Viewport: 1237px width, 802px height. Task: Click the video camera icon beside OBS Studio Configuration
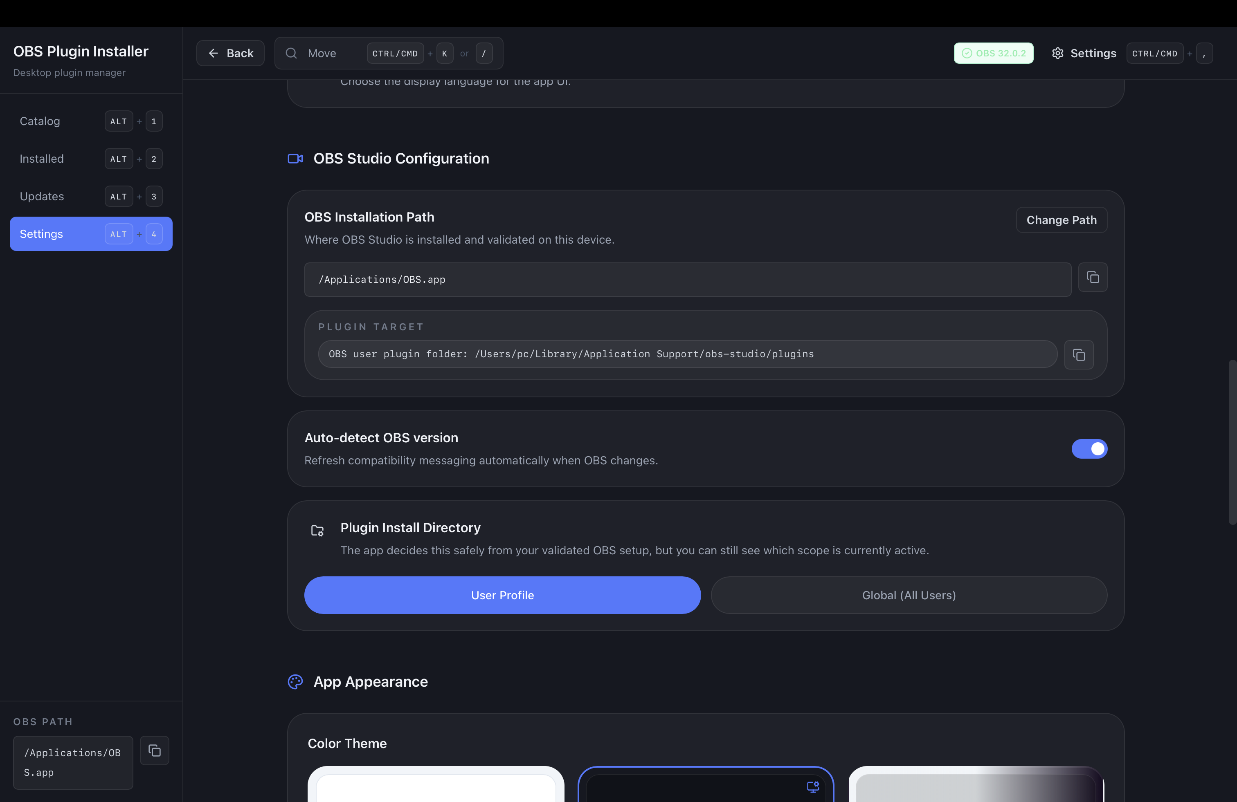(x=295, y=159)
